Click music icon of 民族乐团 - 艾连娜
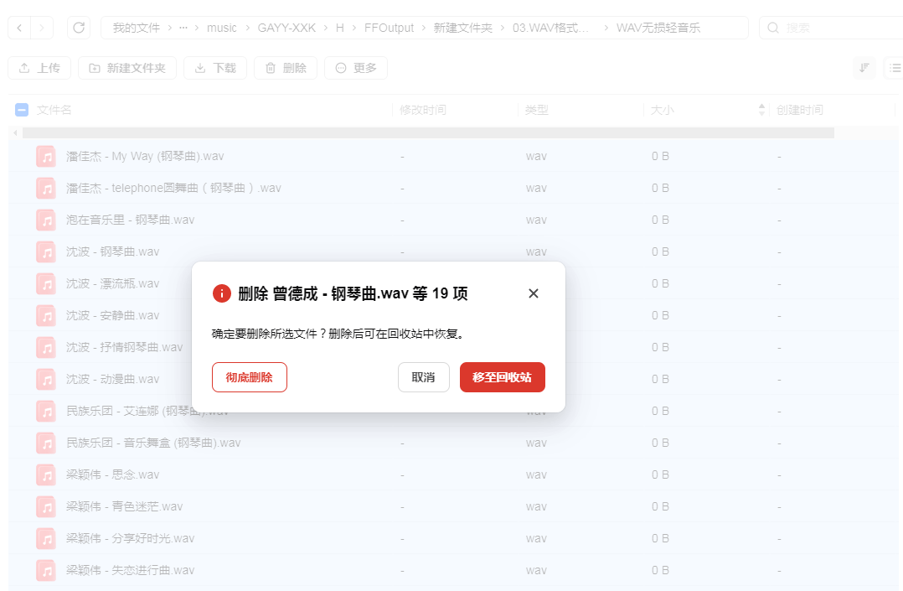The width and height of the screenshot is (903, 591). click(46, 411)
